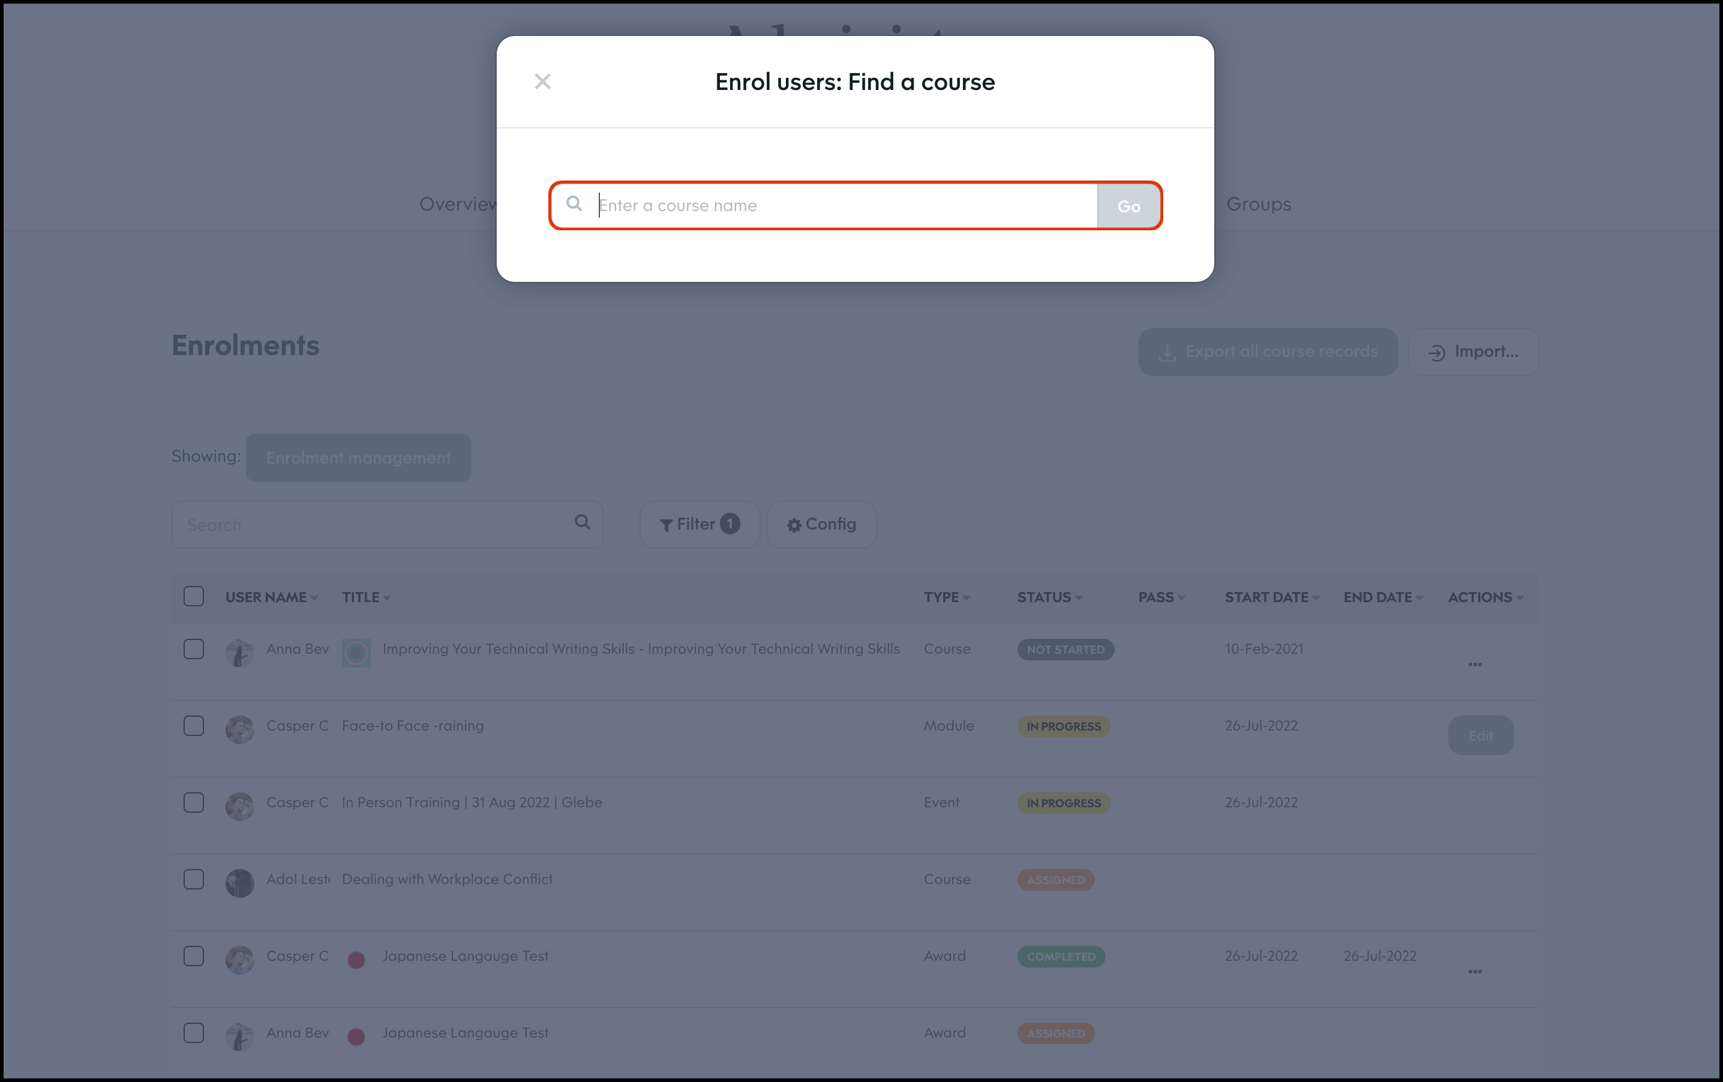Click the Go button in course search

[1128, 206]
